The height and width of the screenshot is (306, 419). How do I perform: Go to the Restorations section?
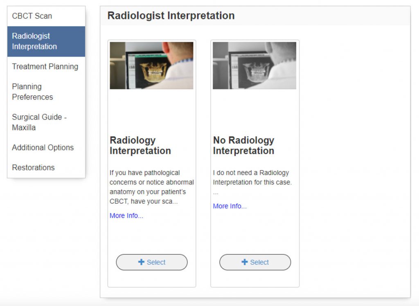click(33, 168)
